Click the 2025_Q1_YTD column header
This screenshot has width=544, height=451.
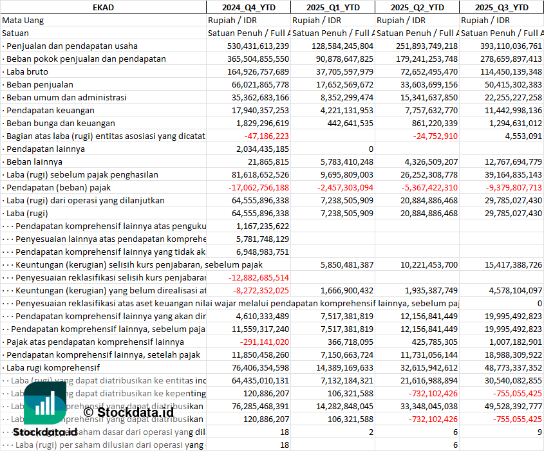tap(332, 7)
